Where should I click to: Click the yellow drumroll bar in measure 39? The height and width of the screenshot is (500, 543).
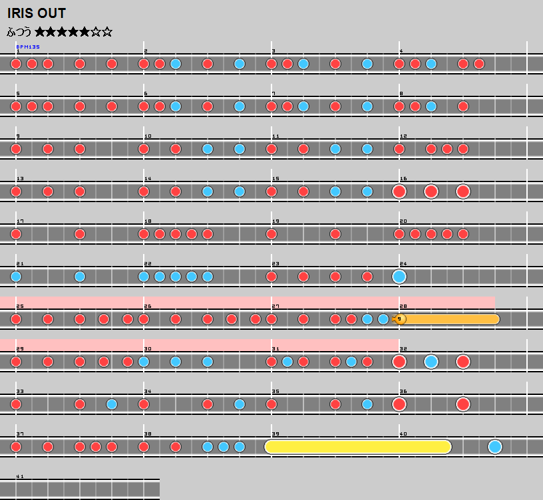tap(358, 447)
